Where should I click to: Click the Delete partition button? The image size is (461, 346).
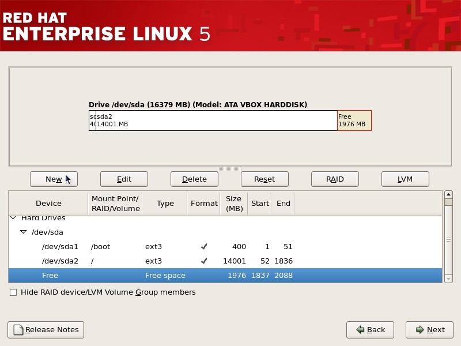[x=194, y=179]
